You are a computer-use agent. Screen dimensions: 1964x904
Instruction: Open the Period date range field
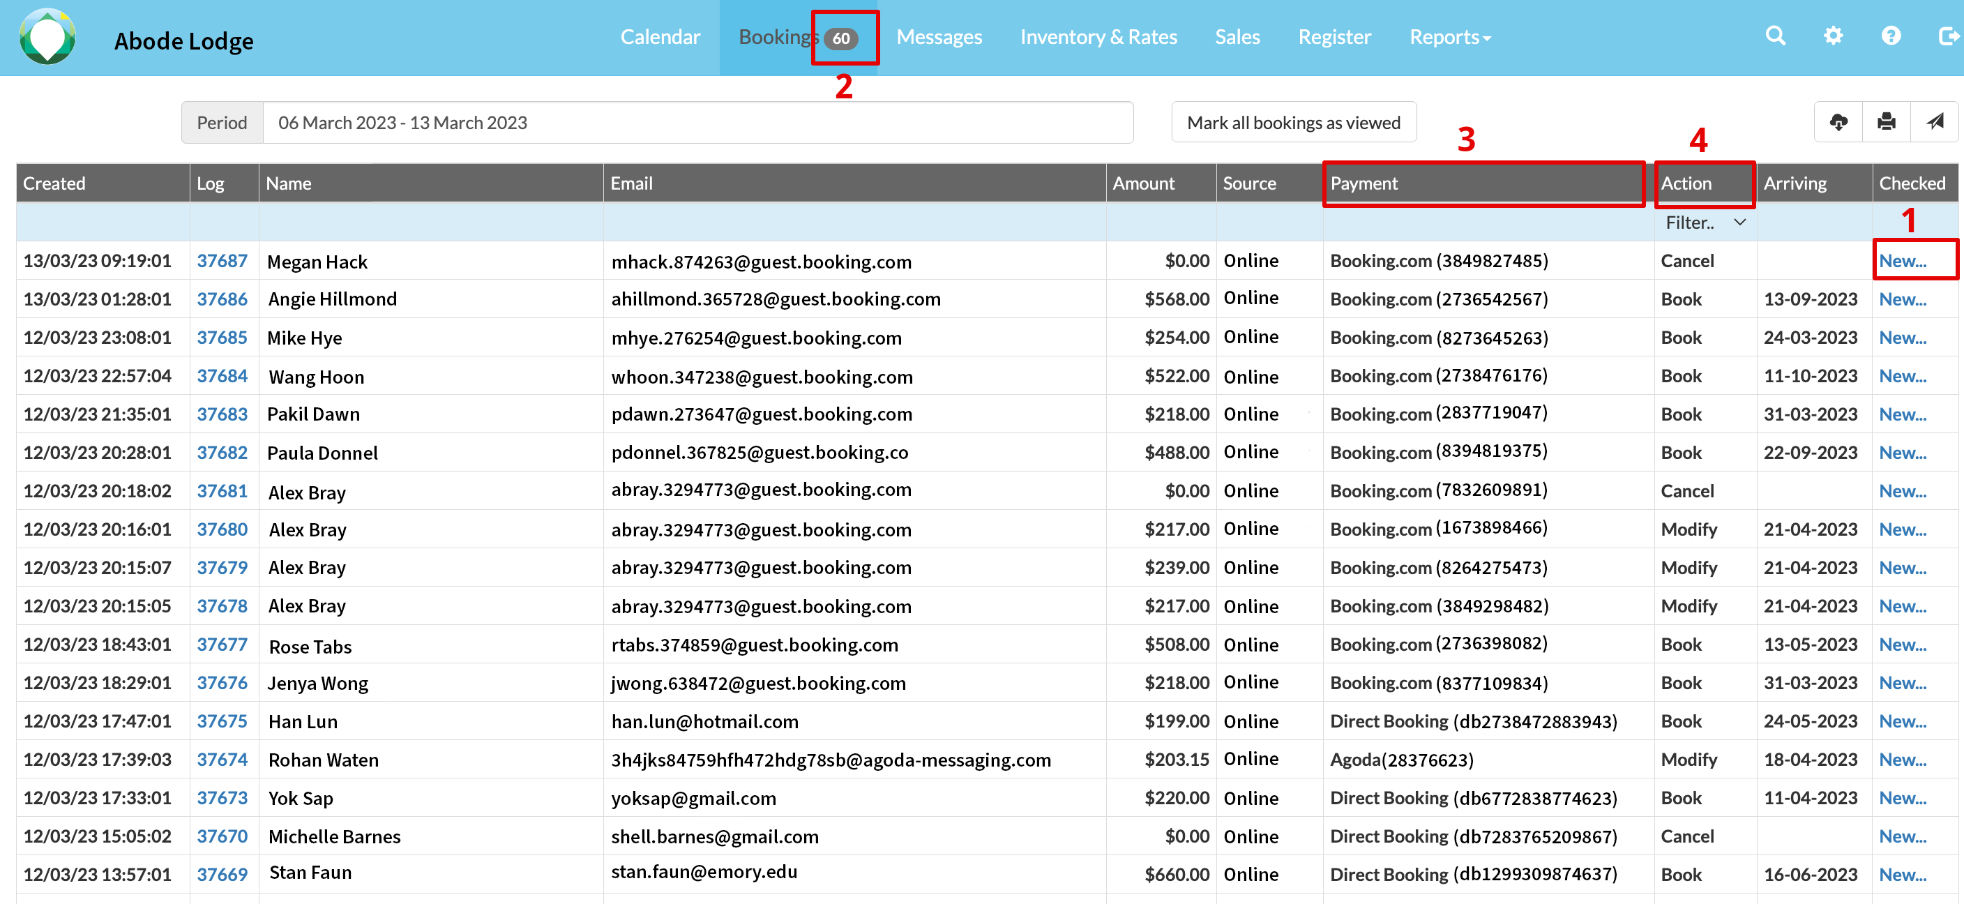click(x=697, y=123)
